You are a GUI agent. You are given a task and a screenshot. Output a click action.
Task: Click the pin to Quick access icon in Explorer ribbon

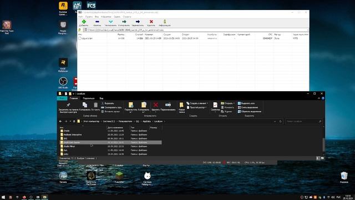point(68,105)
